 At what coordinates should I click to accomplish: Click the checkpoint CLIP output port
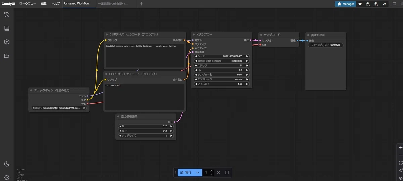[x=88, y=100]
